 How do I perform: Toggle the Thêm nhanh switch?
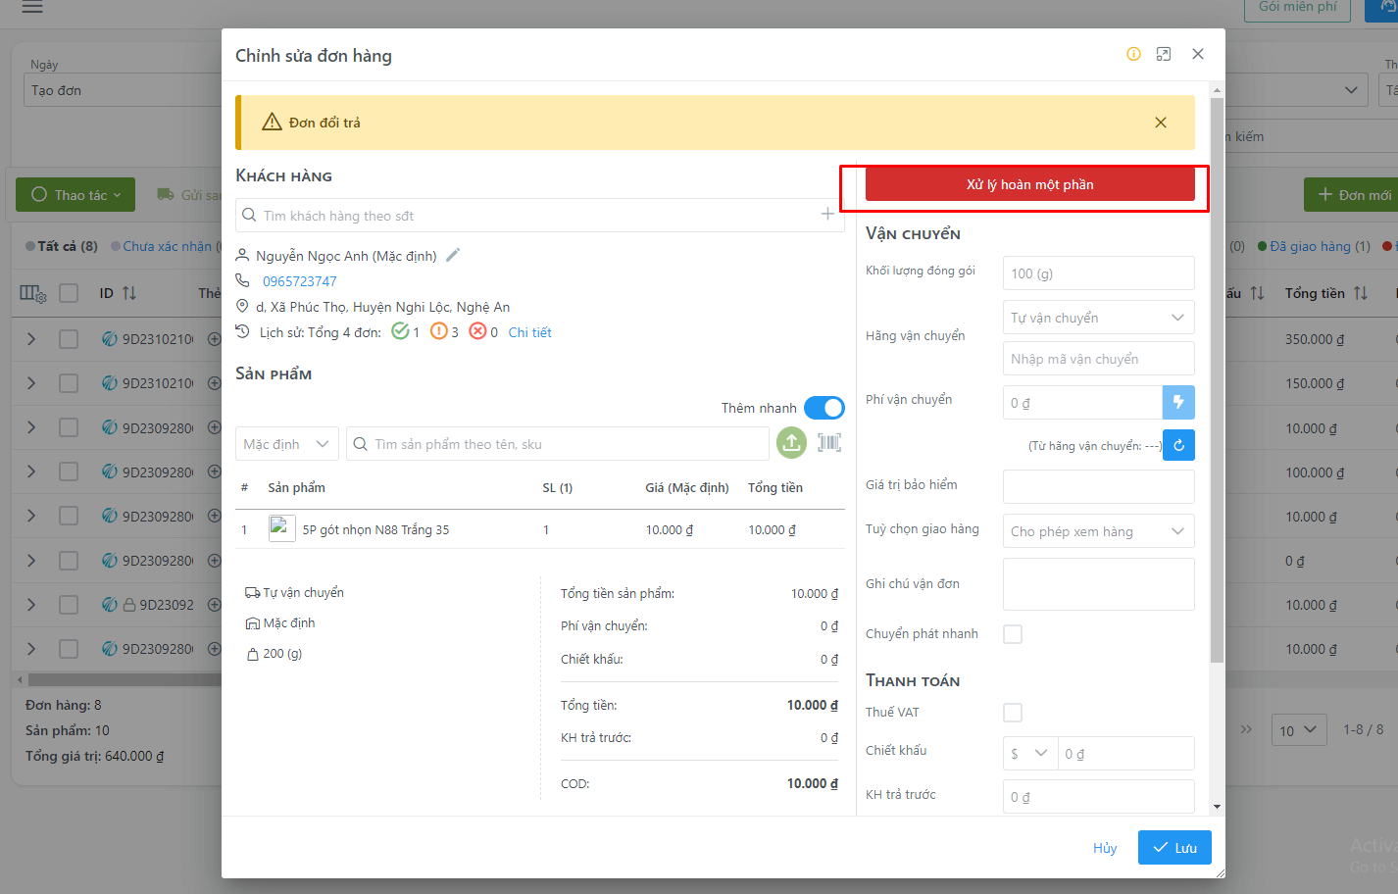824,408
